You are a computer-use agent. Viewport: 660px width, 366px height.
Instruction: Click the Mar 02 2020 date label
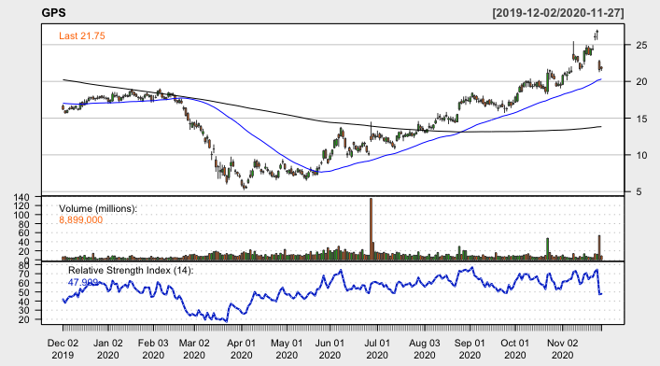194,349
